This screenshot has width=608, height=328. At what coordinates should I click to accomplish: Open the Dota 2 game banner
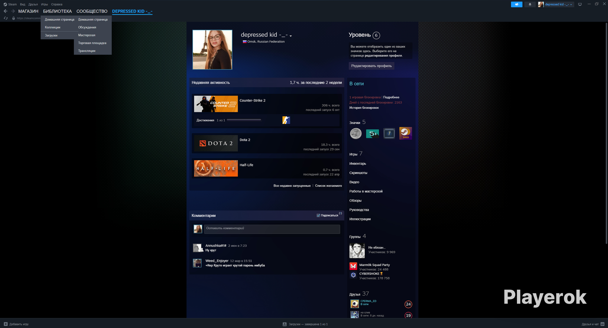(216, 143)
